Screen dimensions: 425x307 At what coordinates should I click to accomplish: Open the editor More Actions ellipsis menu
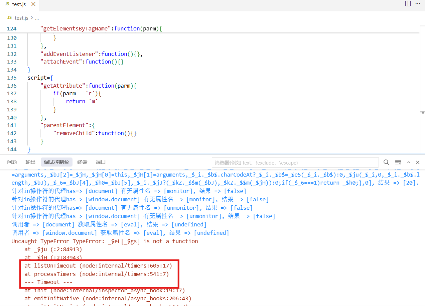418,4
